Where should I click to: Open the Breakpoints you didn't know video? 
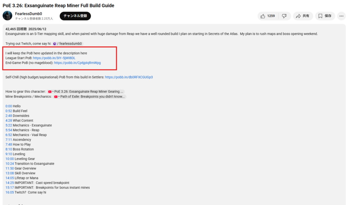(89, 96)
